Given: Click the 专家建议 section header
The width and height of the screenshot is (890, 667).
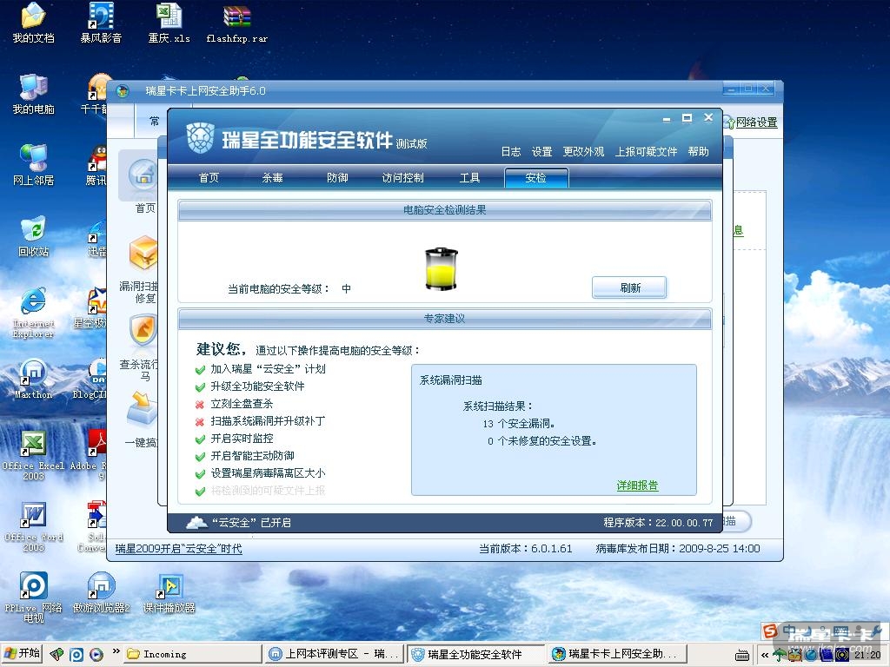Looking at the screenshot, I should coord(444,320).
